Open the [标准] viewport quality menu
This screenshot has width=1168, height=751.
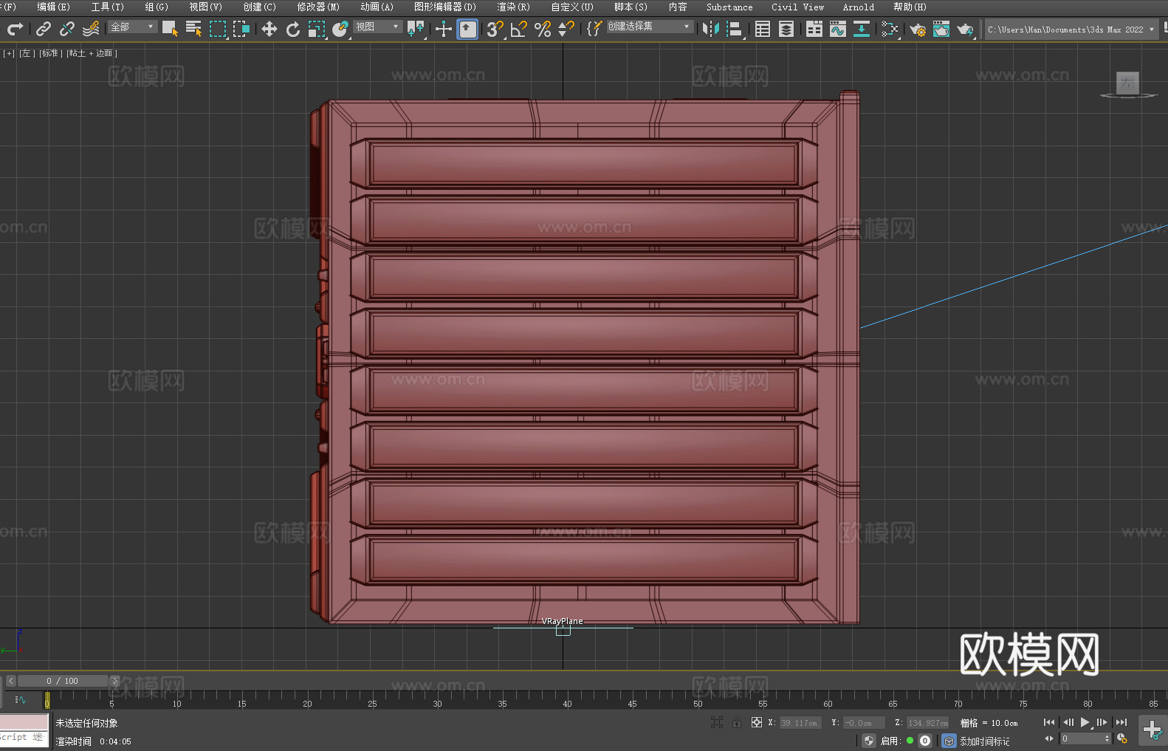(x=50, y=53)
